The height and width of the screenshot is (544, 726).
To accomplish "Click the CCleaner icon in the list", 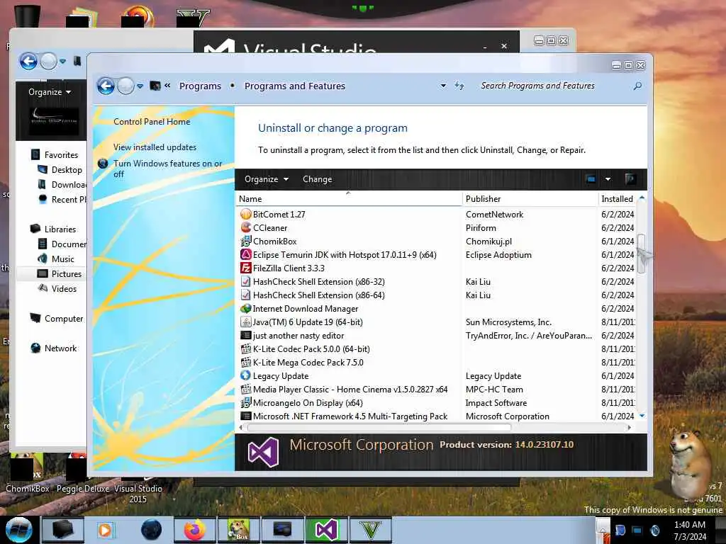I will (246, 227).
